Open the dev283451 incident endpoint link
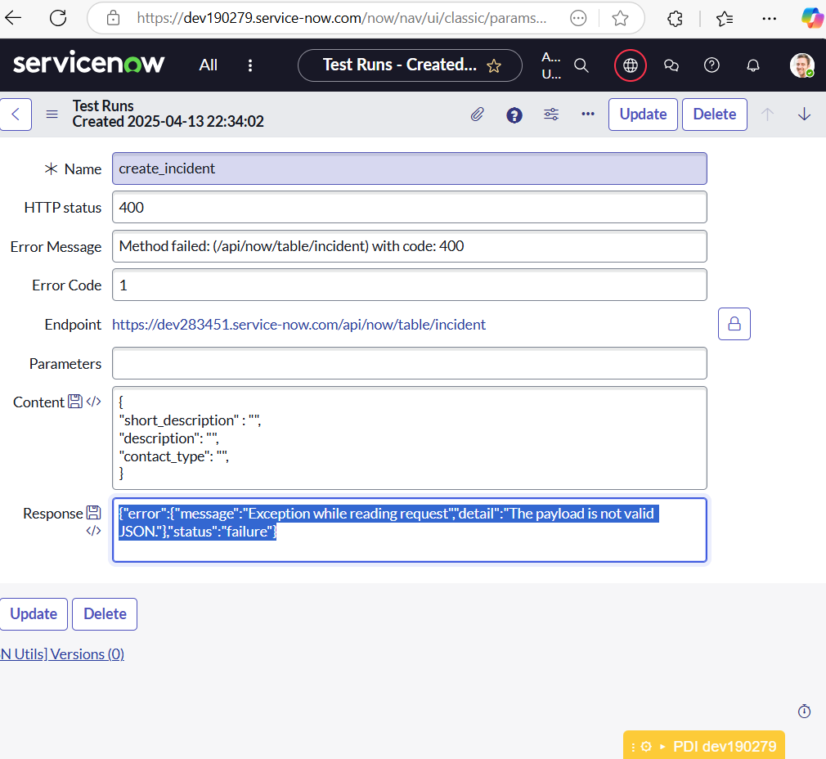 (299, 325)
